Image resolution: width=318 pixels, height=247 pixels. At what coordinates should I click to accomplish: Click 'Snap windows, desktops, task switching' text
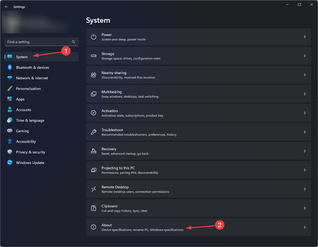click(130, 97)
